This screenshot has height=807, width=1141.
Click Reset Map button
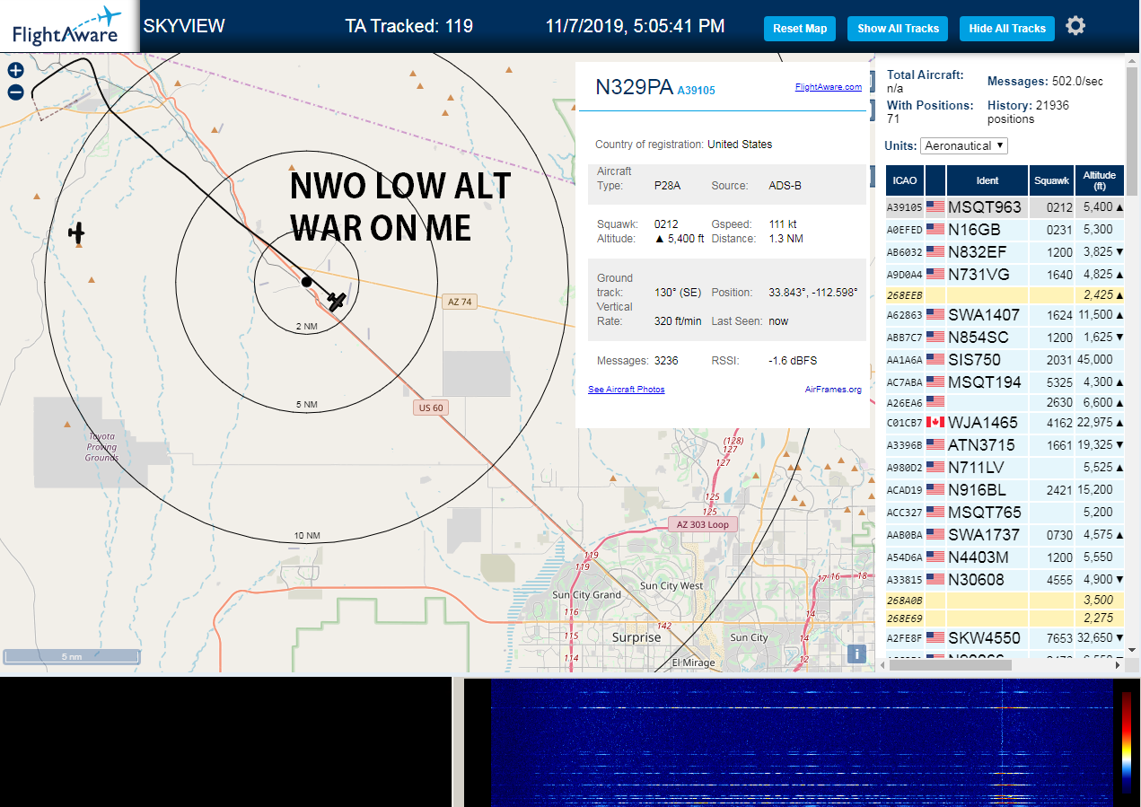click(800, 29)
